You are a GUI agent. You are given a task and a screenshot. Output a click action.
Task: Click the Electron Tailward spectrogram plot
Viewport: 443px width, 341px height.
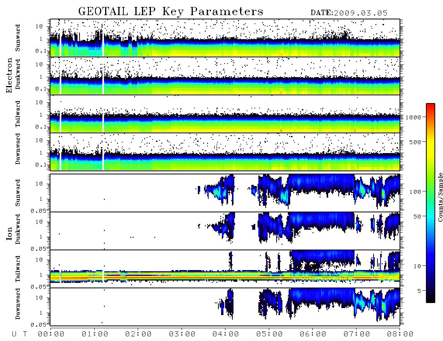(225, 114)
